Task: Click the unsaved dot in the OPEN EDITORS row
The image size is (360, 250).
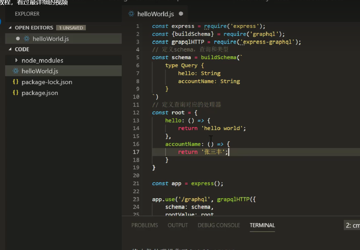Action: pos(18,39)
